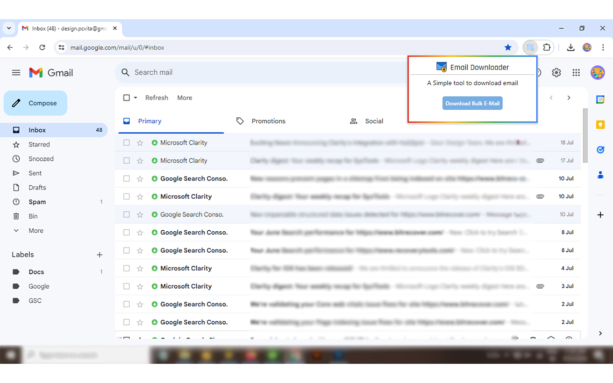Star the first Google Search Console email
This screenshot has height=383, width=613.
click(x=139, y=178)
